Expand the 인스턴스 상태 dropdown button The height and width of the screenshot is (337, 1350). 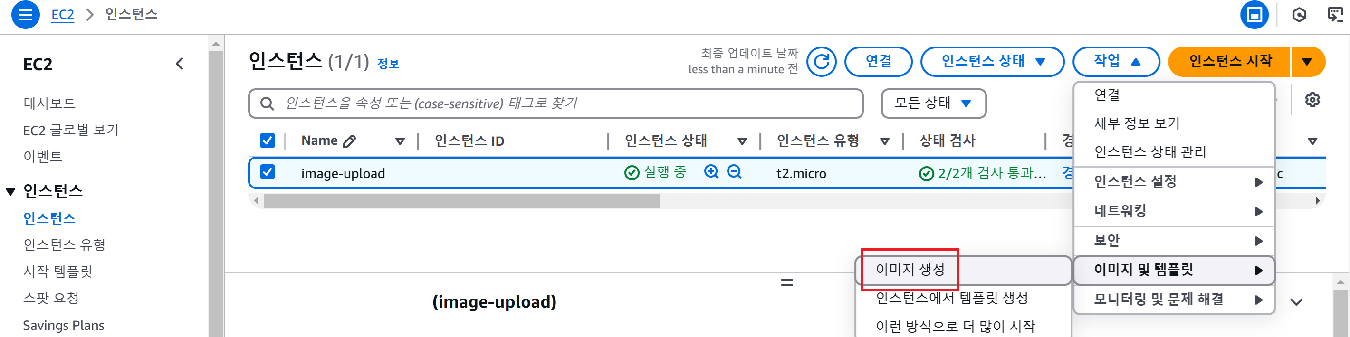[x=992, y=62]
